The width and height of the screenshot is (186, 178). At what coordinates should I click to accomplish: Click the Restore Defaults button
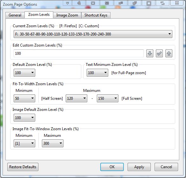[23, 167]
